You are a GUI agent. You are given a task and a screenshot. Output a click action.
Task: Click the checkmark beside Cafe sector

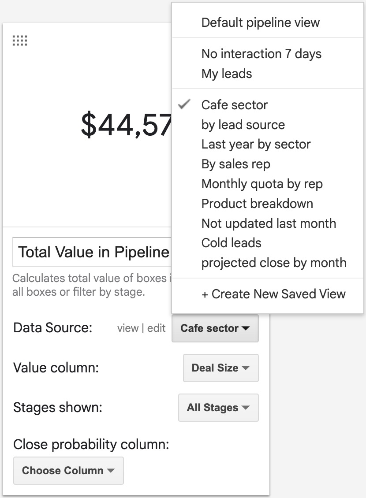[185, 105]
